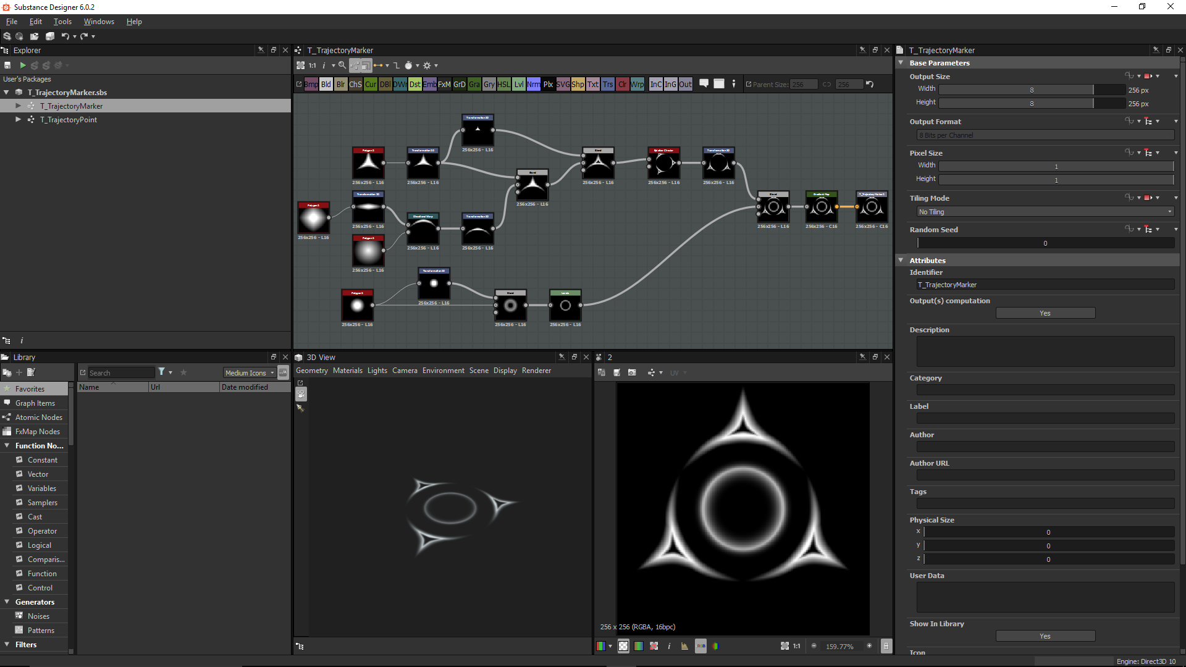1186x667 pixels.
Task: Click the Yes button for Output(s) computation
Action: click(x=1045, y=313)
